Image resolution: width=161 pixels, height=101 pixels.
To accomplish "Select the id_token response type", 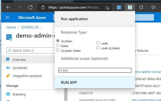I will [58, 40].
